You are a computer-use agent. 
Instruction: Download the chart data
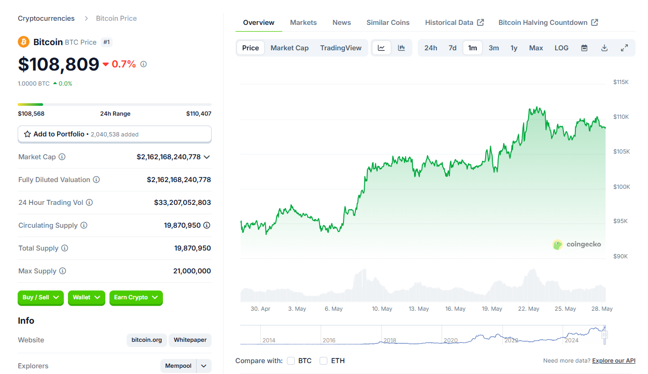(x=604, y=48)
